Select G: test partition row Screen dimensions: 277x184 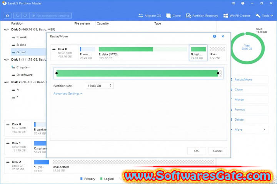coord(28,52)
